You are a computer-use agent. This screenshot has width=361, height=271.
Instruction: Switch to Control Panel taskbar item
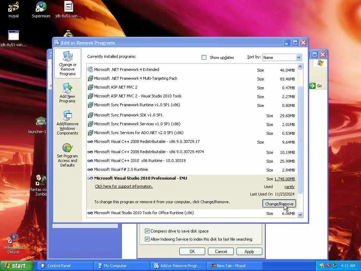point(65,266)
